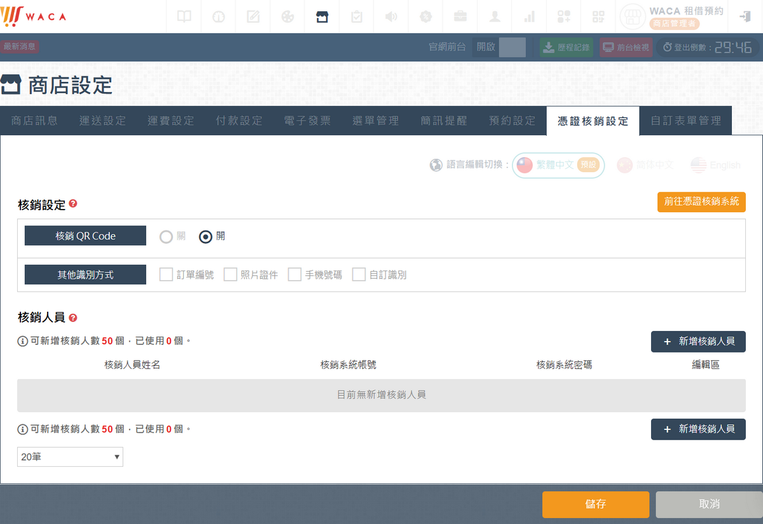Open the palette design icon in top bar
The image size is (763, 524).
click(x=287, y=17)
